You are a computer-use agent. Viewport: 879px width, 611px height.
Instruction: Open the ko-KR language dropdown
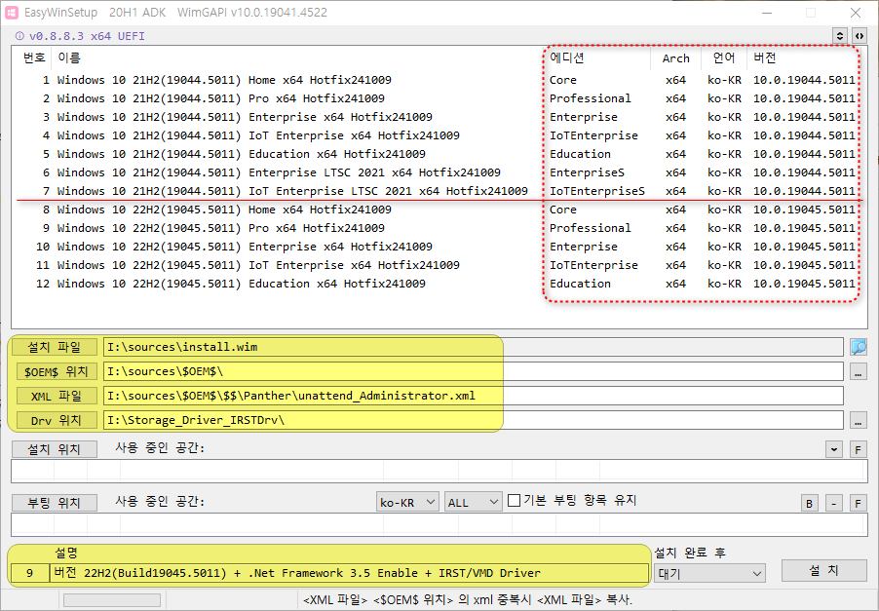pyautogui.click(x=407, y=502)
